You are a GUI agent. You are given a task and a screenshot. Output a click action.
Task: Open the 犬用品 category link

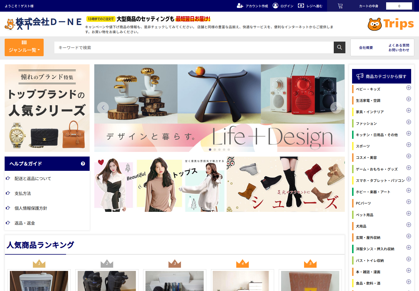[x=361, y=226]
